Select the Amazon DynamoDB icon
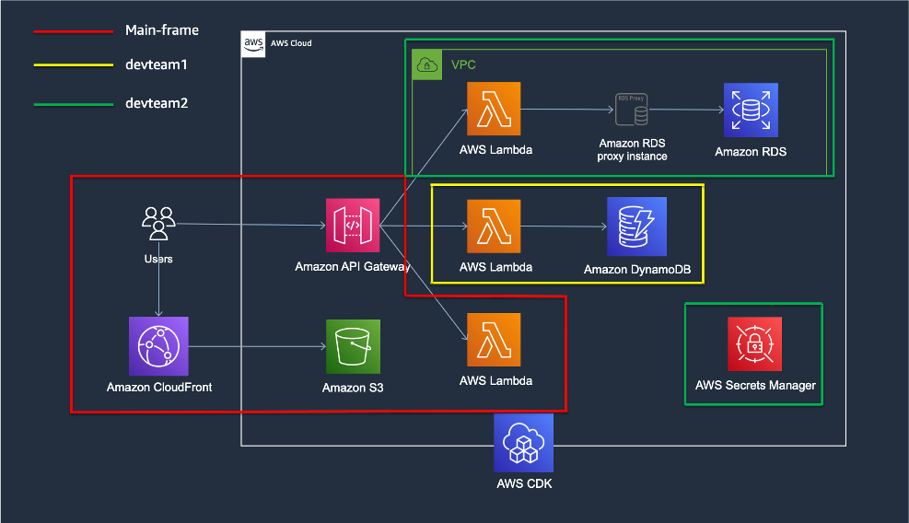Image resolution: width=909 pixels, height=523 pixels. pos(636,227)
